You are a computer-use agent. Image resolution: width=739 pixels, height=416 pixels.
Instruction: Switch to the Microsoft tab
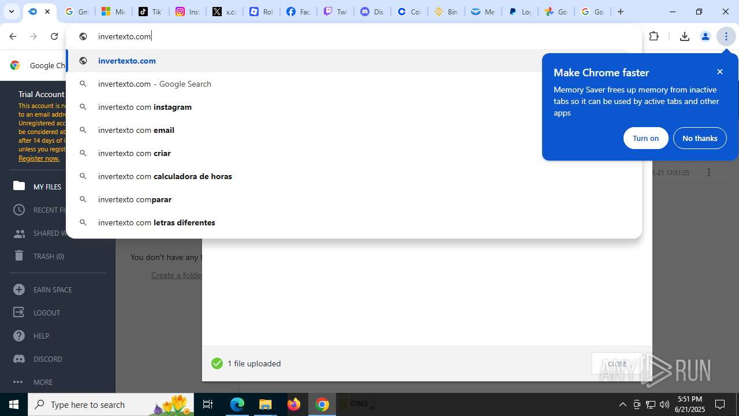click(x=113, y=12)
